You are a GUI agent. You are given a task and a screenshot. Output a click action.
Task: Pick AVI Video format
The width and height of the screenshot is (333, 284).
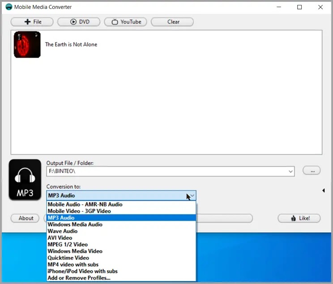coord(121,238)
